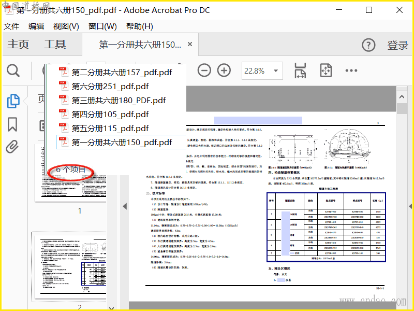Viewport: 414px width, 311px height.
Task: Collapse the left navigation pane arrow
Action: click(x=125, y=206)
